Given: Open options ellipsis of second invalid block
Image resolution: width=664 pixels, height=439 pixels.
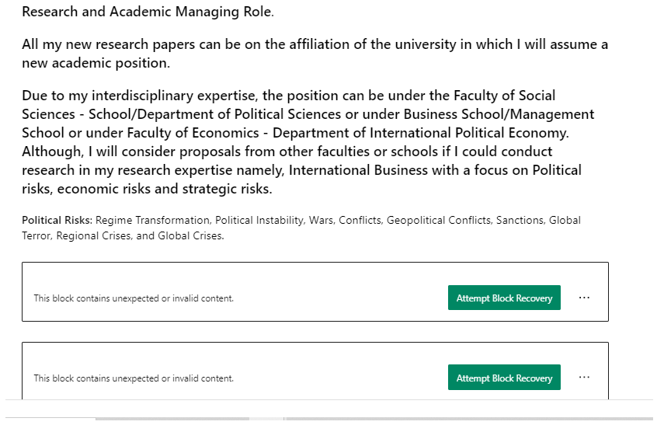Looking at the screenshot, I should click(x=584, y=378).
